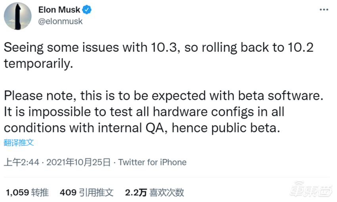Show the 2.2万 喜欢次数 likes list
337x202 pixels.
point(154,192)
